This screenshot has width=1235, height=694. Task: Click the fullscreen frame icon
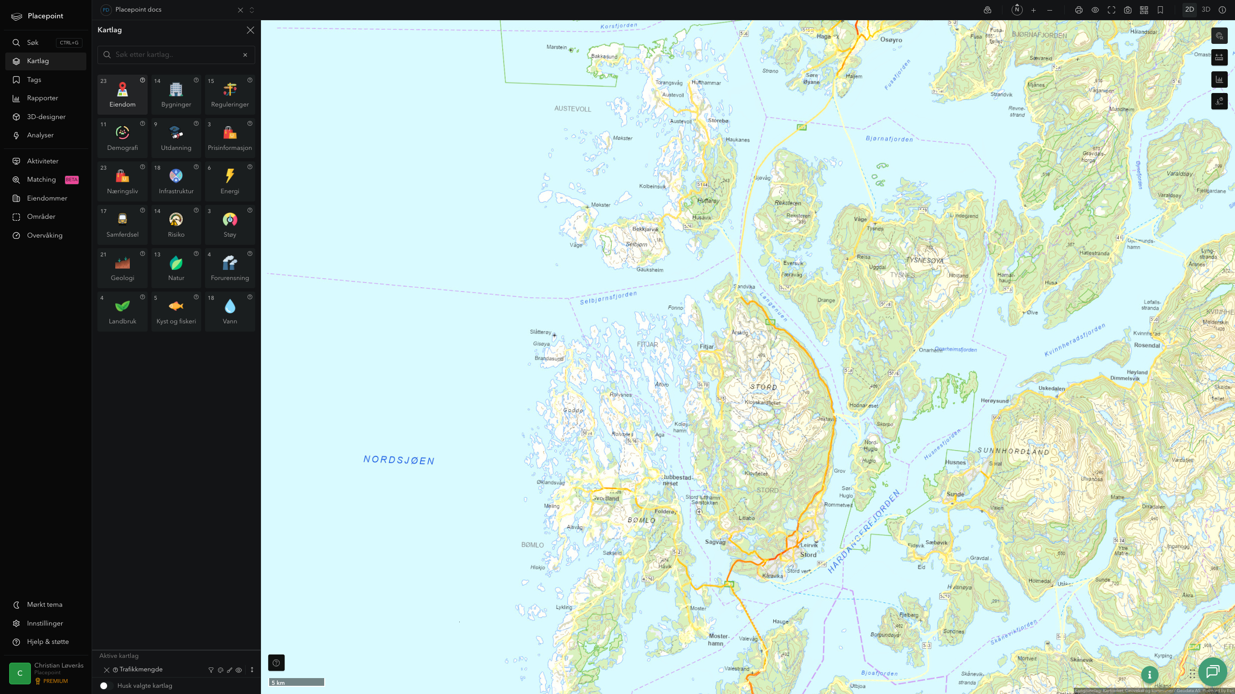click(1111, 10)
